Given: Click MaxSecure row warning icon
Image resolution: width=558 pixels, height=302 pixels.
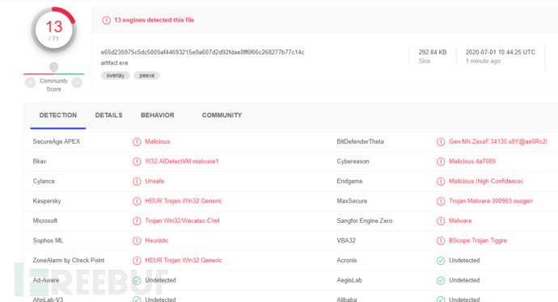Looking at the screenshot, I should pyautogui.click(x=441, y=201).
